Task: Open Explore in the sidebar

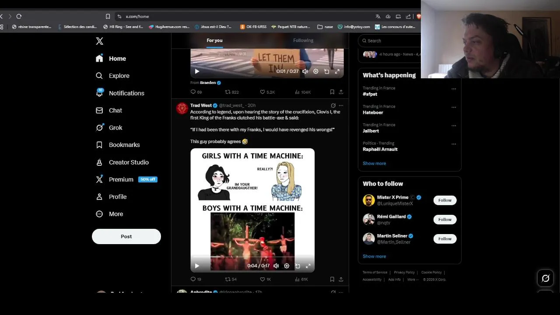Action: (113, 76)
